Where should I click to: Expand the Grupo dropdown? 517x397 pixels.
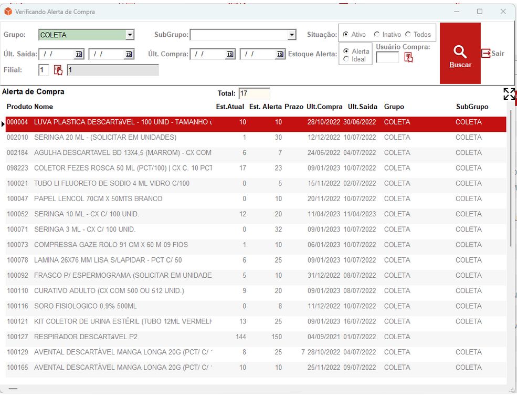pyautogui.click(x=130, y=35)
